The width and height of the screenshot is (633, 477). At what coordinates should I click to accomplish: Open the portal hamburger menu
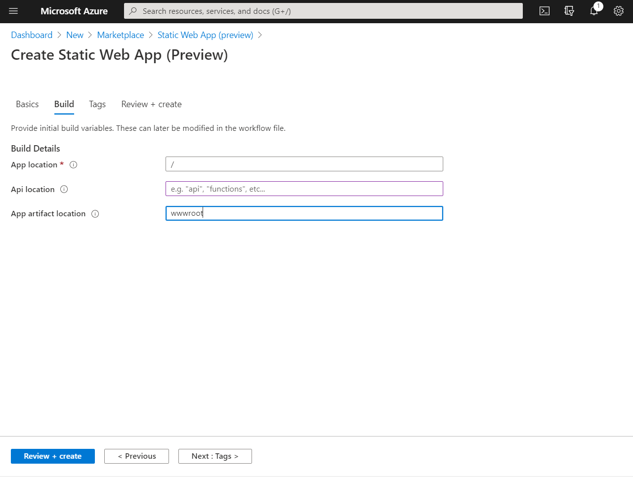[x=13, y=11]
